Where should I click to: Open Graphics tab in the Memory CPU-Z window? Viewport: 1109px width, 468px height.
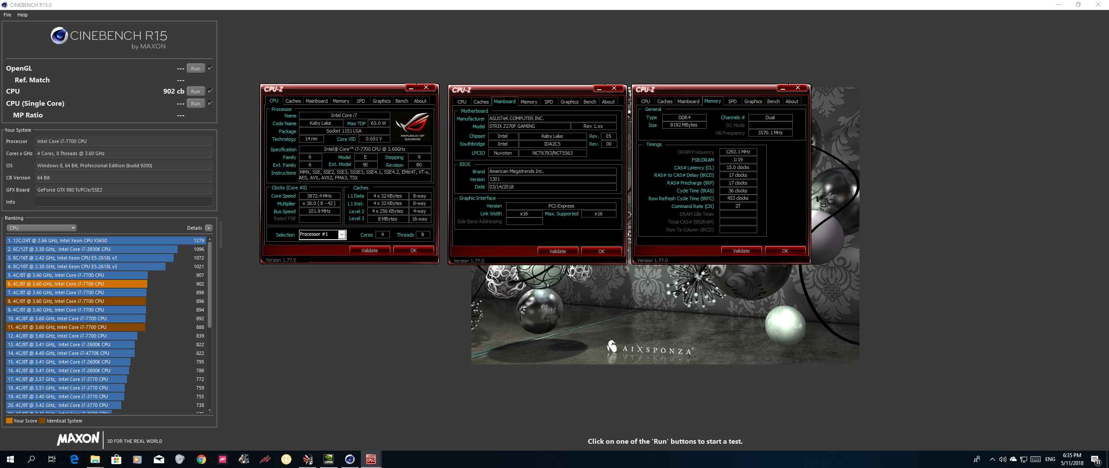click(753, 101)
